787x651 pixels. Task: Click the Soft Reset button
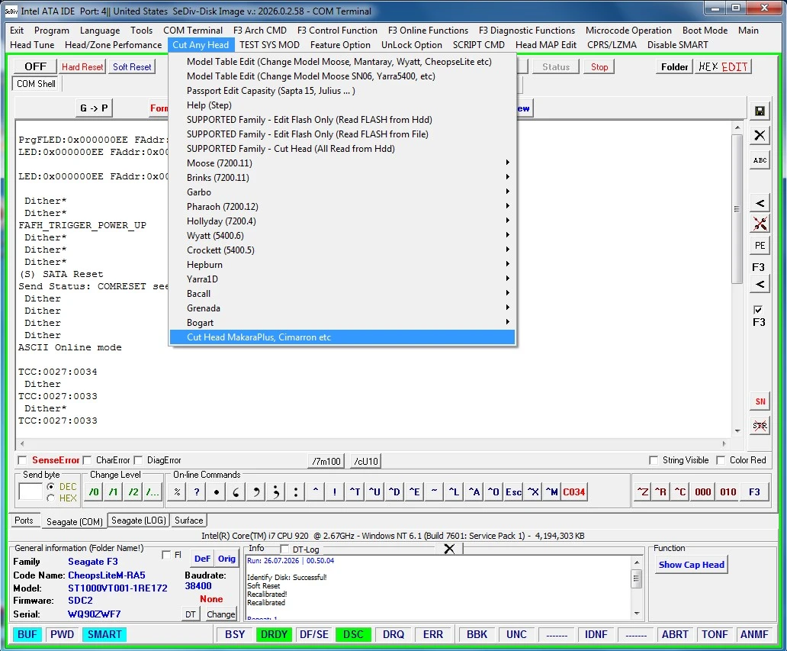click(132, 67)
